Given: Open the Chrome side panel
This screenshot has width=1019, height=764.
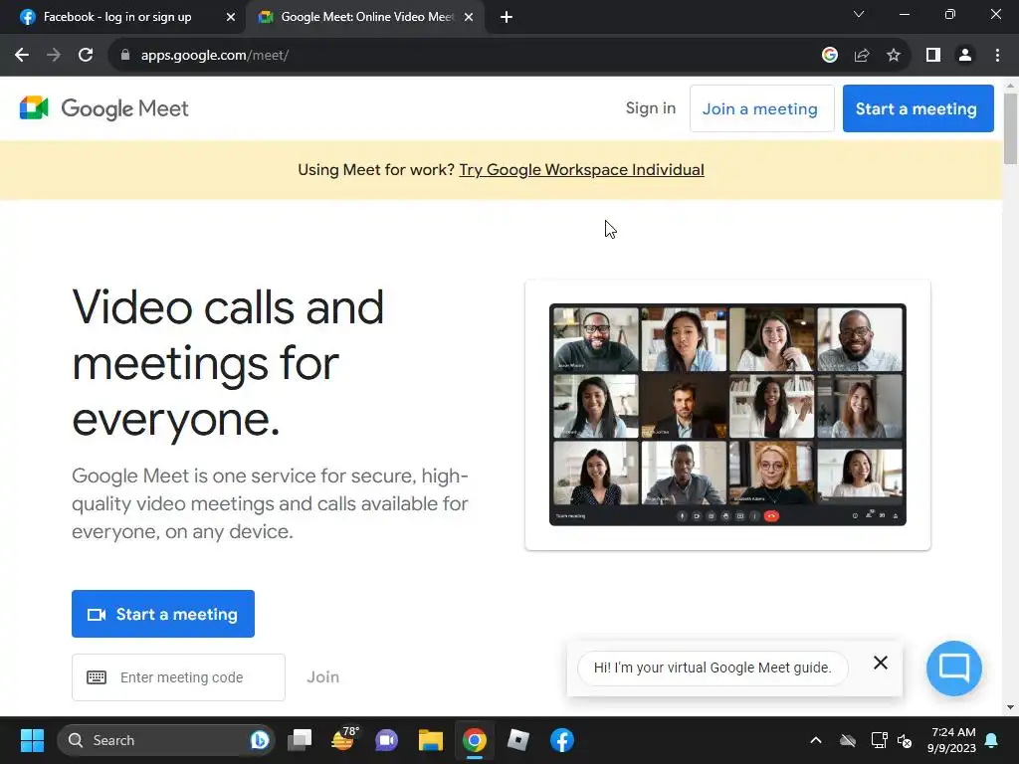Looking at the screenshot, I should pyautogui.click(x=933, y=56).
